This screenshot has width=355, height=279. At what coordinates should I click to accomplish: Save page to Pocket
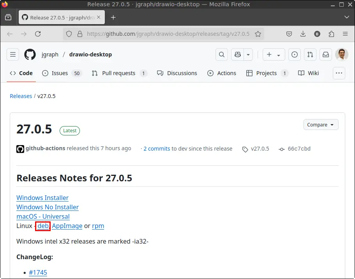coord(289,34)
